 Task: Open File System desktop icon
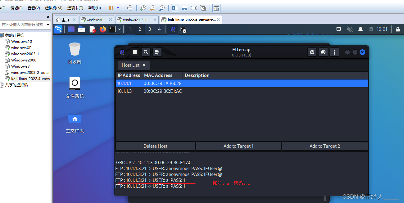[75, 88]
